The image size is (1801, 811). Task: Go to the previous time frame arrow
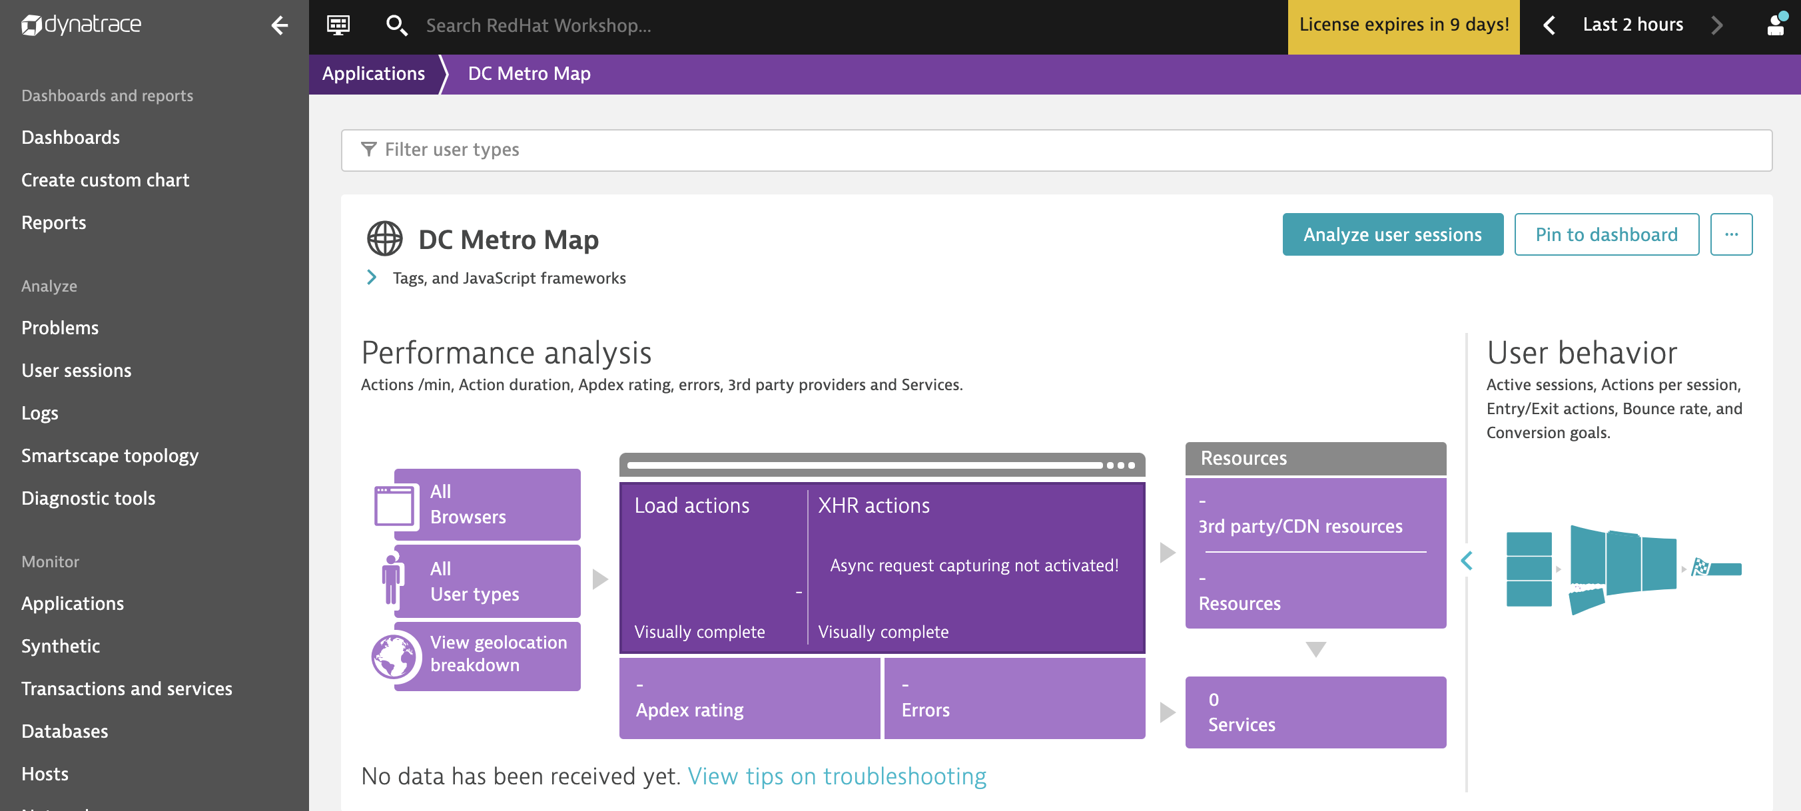point(1549,25)
